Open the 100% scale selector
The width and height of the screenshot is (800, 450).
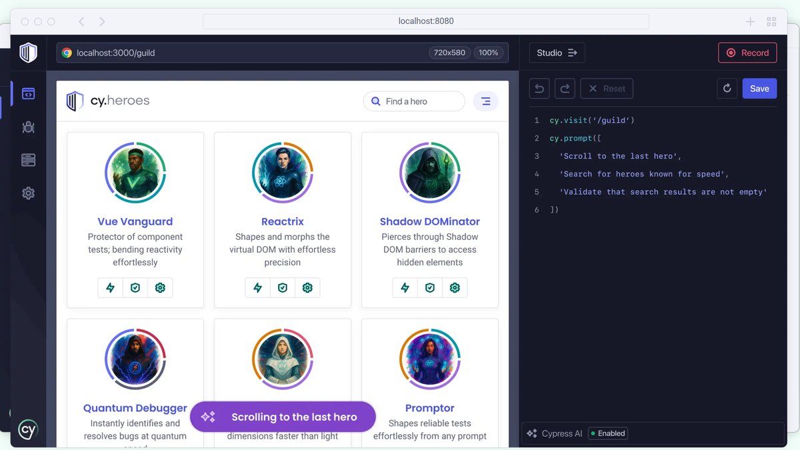(x=489, y=53)
